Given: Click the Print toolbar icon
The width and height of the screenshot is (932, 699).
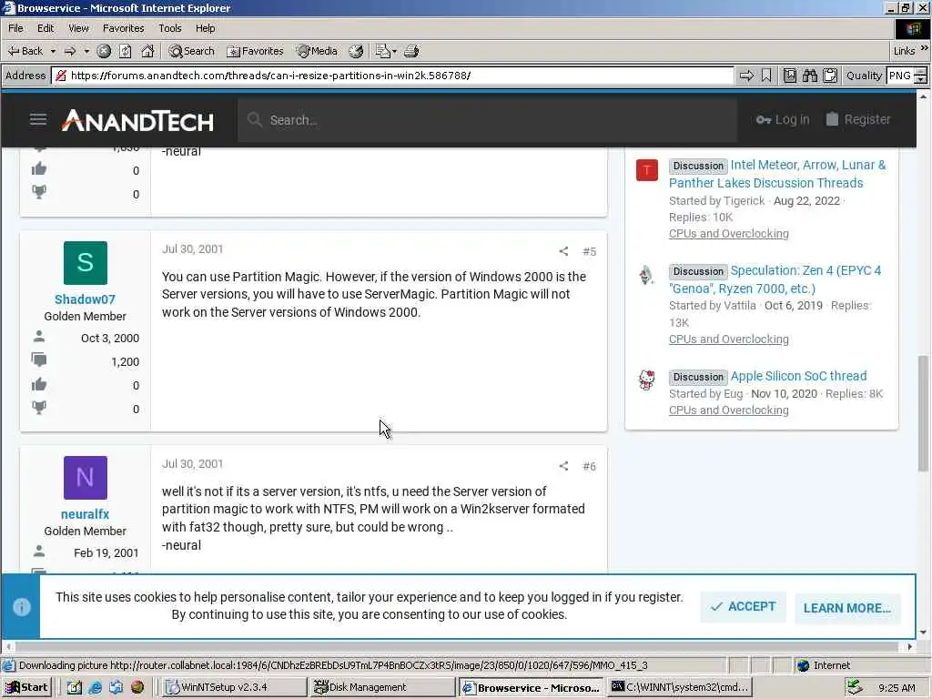Looking at the screenshot, I should [x=411, y=51].
